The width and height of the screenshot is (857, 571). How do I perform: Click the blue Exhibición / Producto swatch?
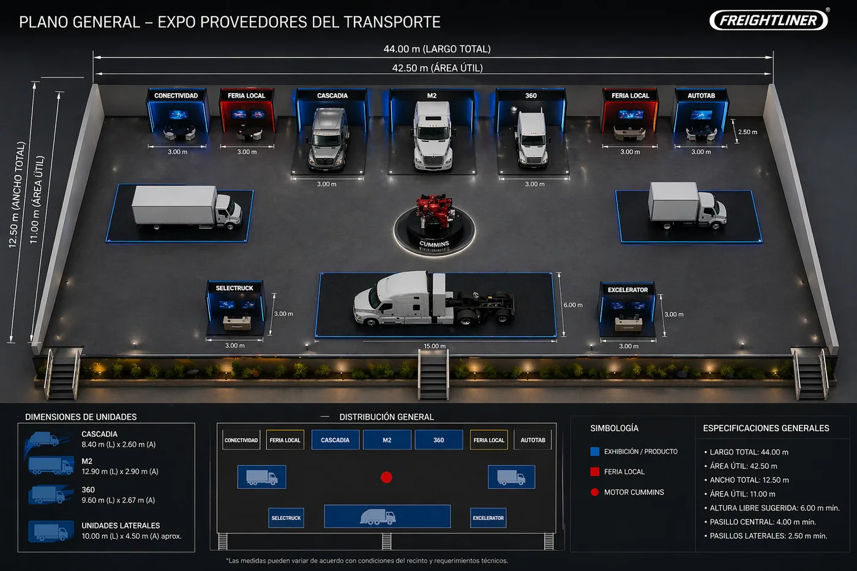pos(594,452)
